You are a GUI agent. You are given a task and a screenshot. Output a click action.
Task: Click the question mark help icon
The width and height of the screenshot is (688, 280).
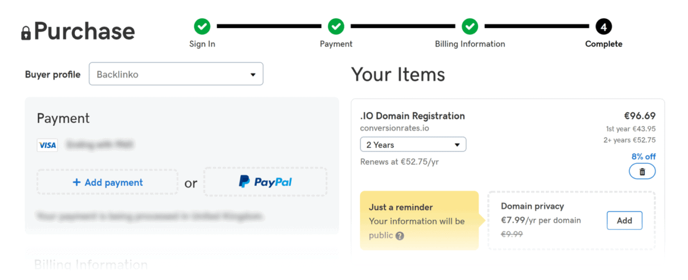pyautogui.click(x=399, y=235)
